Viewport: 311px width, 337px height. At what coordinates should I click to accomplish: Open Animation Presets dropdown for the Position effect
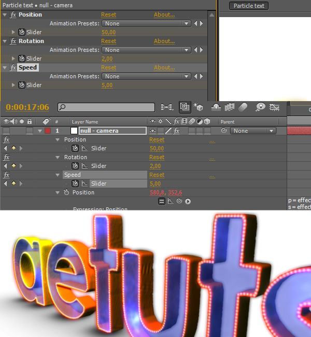point(146,23)
